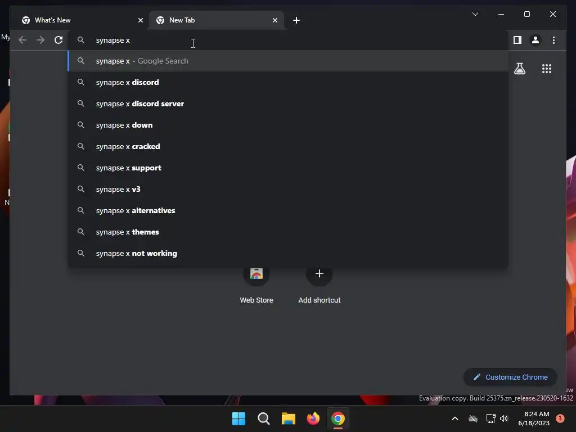Click the Add shortcut plus button
The width and height of the screenshot is (576, 432).
tap(319, 273)
